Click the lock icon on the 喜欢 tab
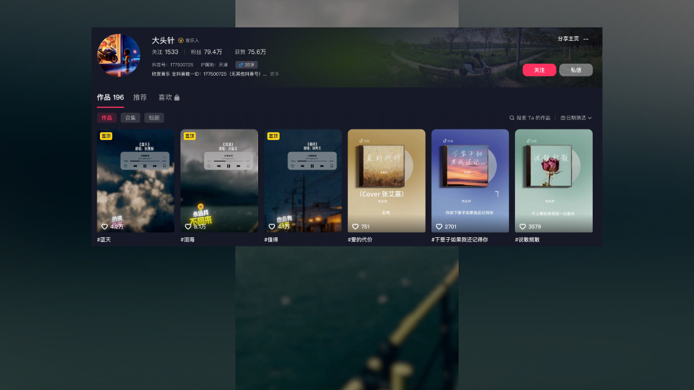This screenshot has height=390, width=694. (176, 97)
